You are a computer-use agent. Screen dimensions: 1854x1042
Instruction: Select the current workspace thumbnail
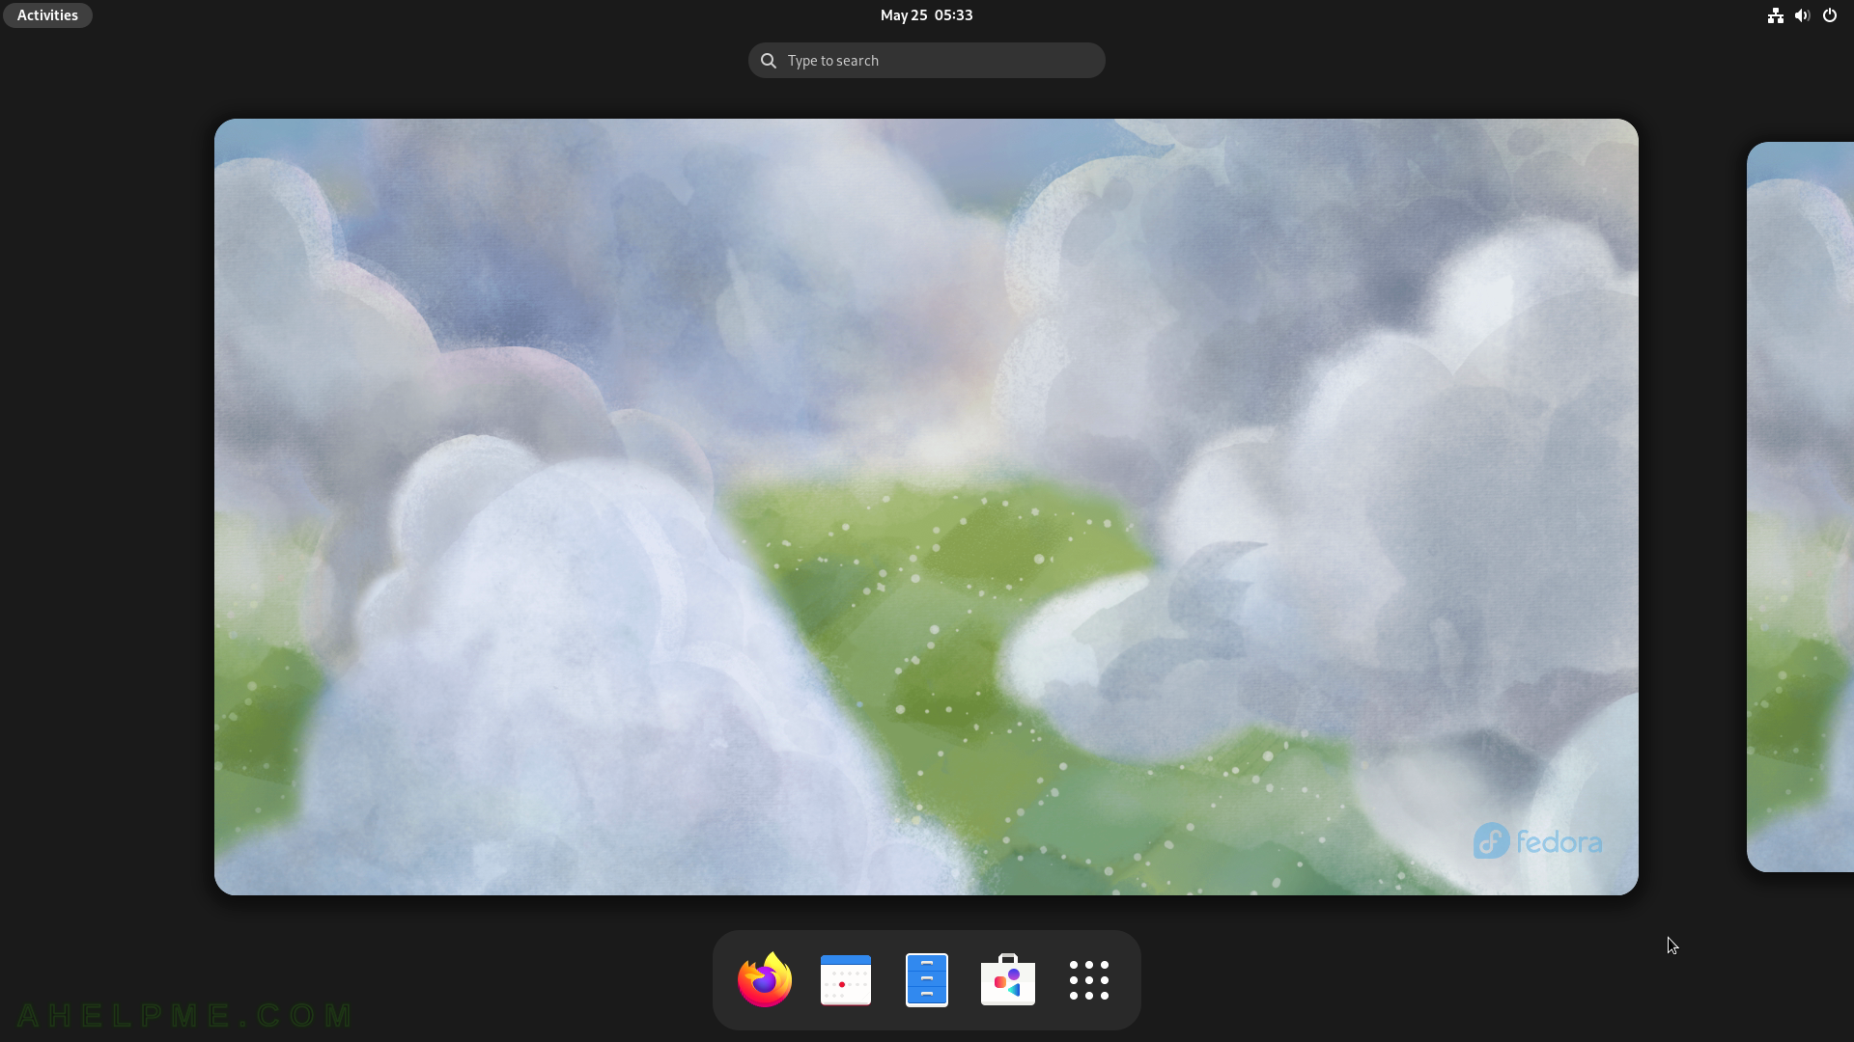(x=926, y=507)
